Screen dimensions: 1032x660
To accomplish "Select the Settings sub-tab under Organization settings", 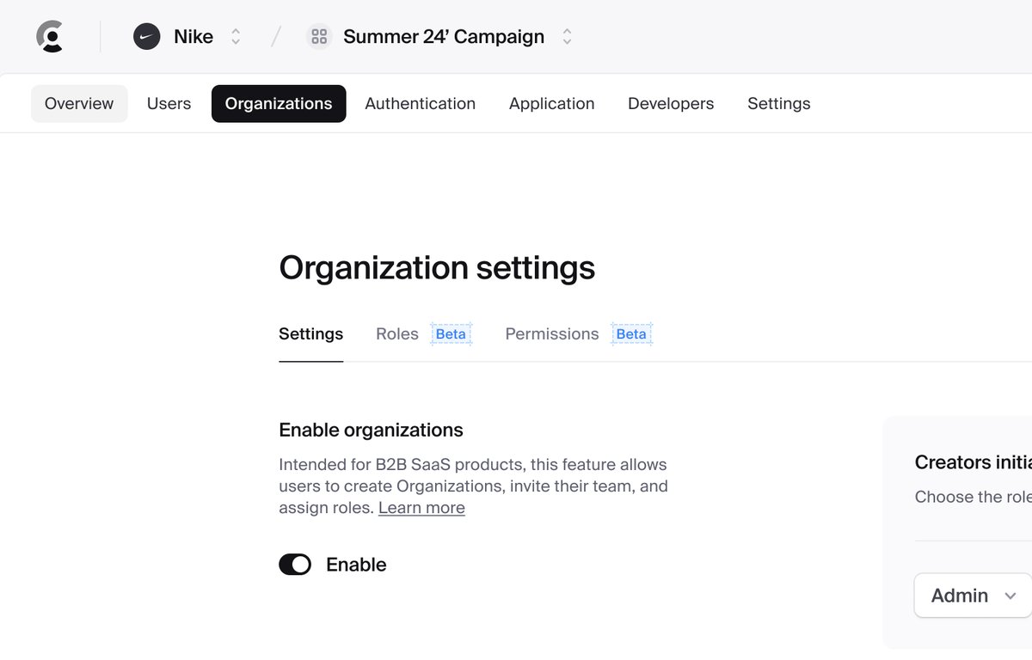I will (311, 334).
